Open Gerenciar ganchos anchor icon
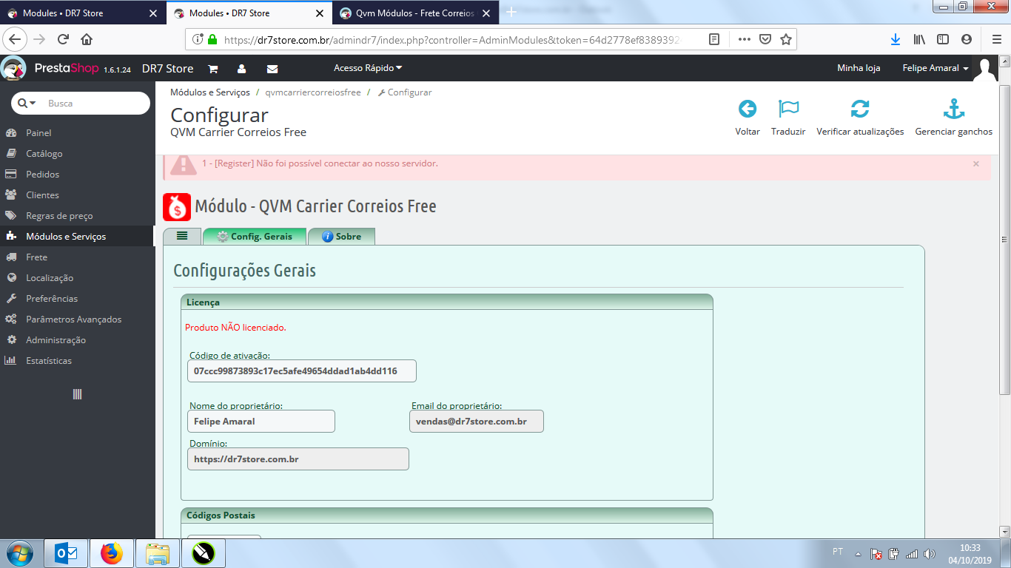Image resolution: width=1011 pixels, height=568 pixels. pyautogui.click(x=953, y=109)
